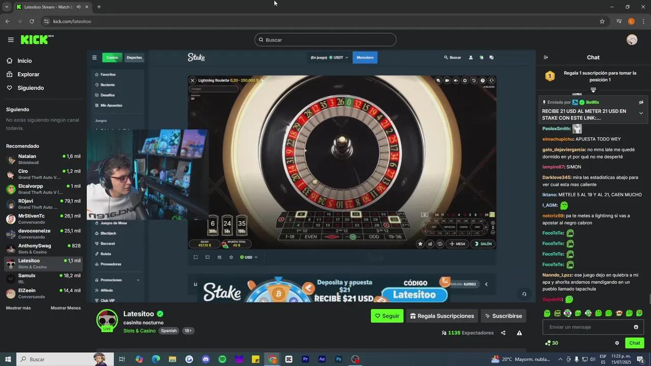Click the Suscribirse button
Screen dimensions: 651x366
[x=504, y=316]
